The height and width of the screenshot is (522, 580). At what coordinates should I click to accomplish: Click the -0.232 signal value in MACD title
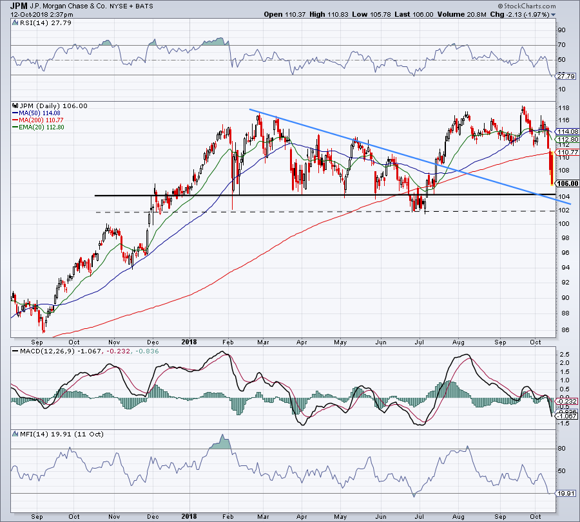119,351
